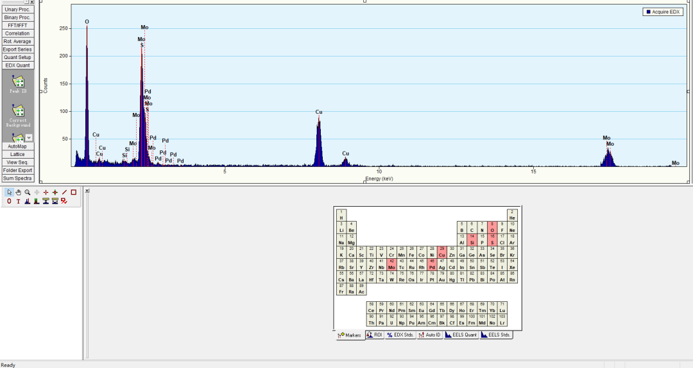Click the View Seq. button

[x=18, y=162]
